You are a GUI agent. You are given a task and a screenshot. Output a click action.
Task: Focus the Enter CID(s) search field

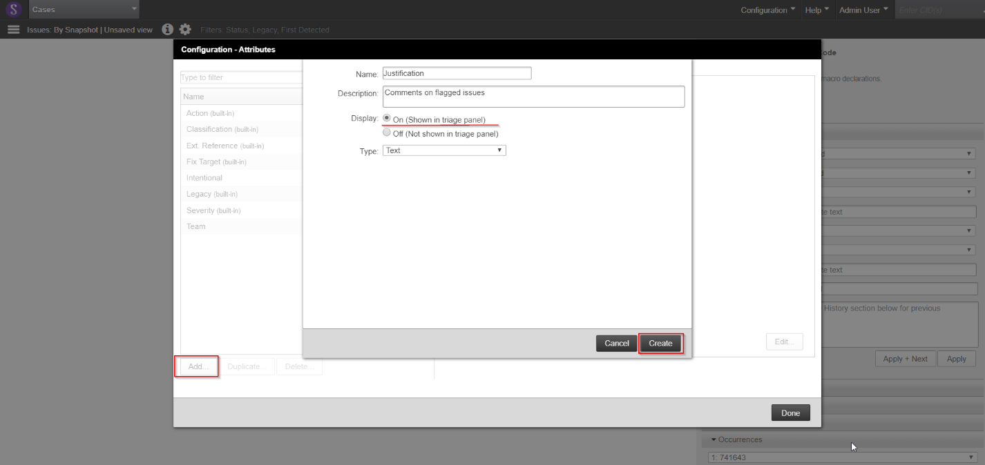pos(938,10)
